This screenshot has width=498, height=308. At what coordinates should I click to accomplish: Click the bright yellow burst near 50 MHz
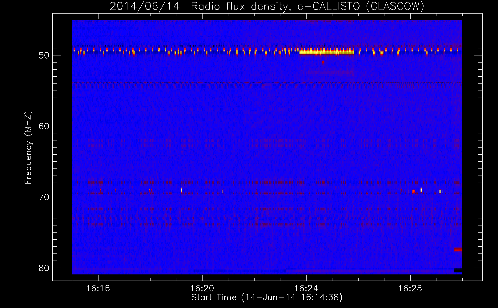327,52
